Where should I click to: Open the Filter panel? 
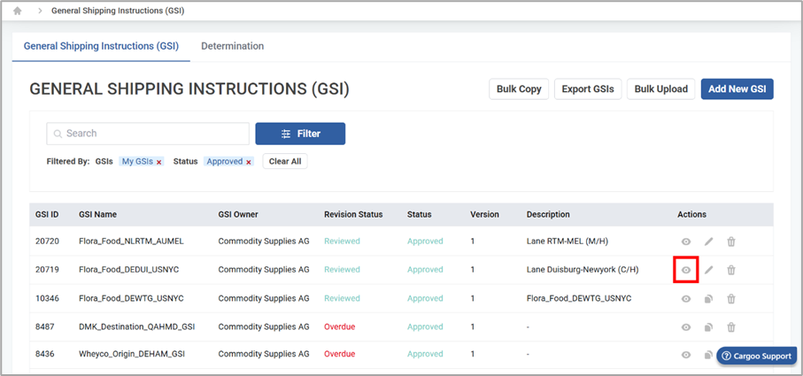click(x=300, y=134)
